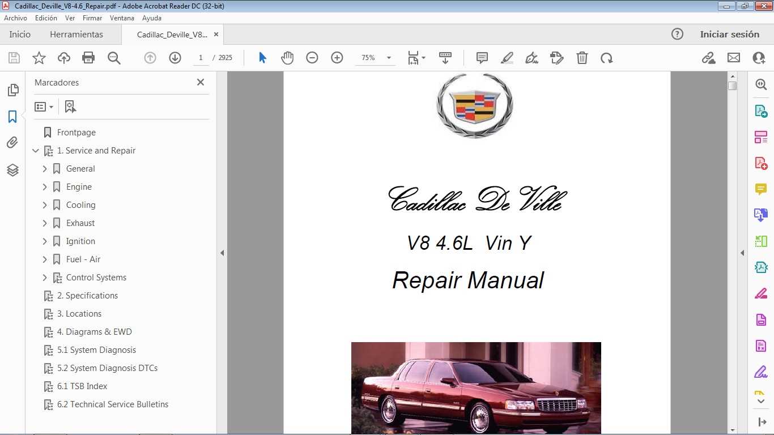This screenshot has height=435, width=774.
Task: Click the edit stamp tool icon
Action: click(x=557, y=58)
